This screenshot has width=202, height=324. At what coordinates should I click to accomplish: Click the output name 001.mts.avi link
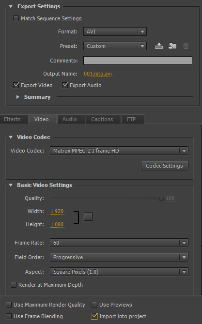point(98,74)
